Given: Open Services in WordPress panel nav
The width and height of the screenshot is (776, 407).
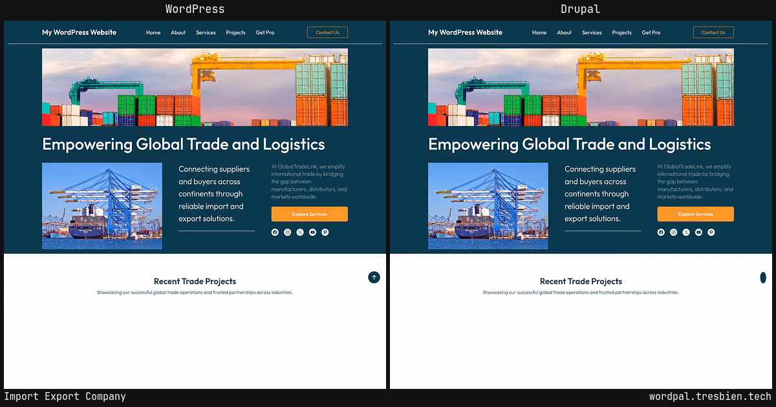Looking at the screenshot, I should [206, 32].
